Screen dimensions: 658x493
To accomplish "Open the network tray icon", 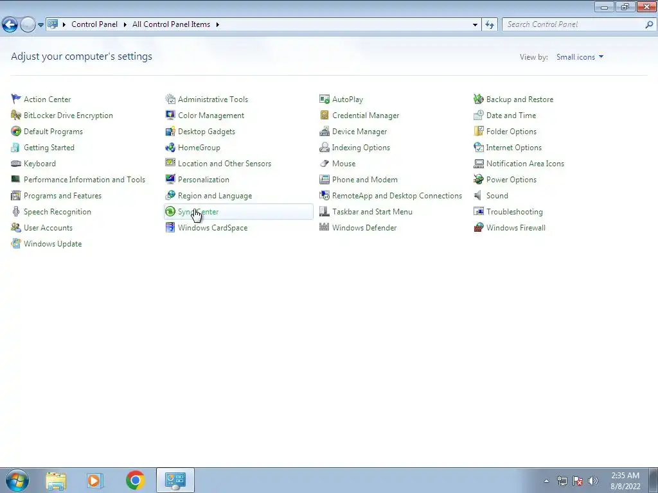I will pyautogui.click(x=562, y=481).
